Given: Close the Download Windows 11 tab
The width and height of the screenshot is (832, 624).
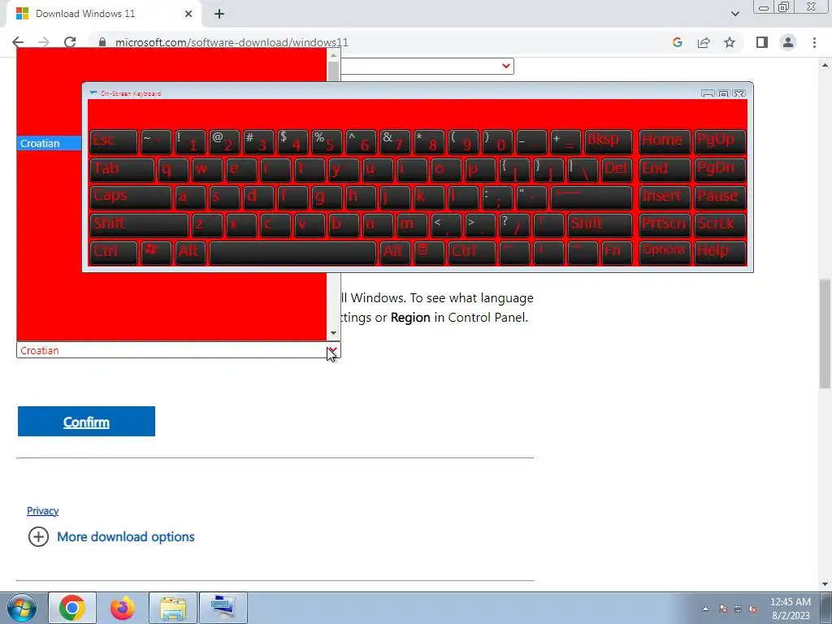Looking at the screenshot, I should click(x=188, y=14).
